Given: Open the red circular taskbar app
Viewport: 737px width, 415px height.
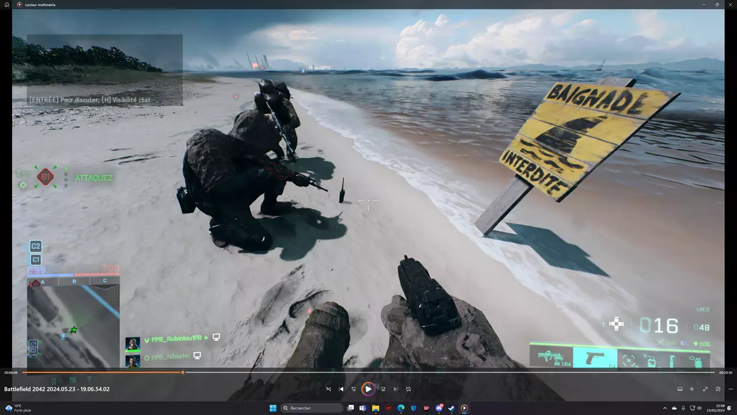Looking at the screenshot, I should 388,408.
